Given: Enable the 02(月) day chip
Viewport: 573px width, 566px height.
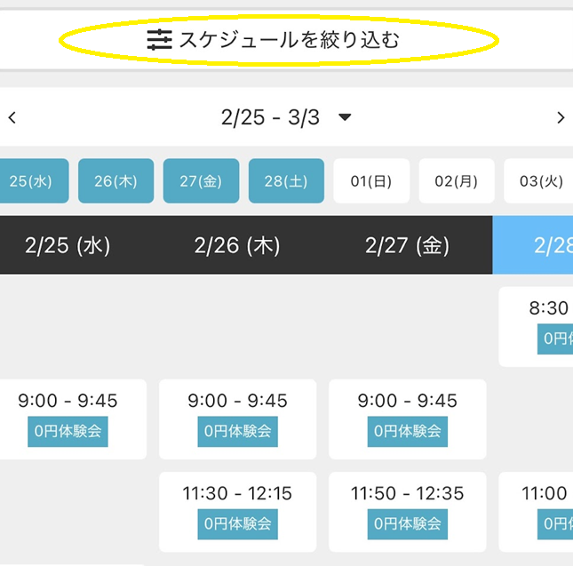Looking at the screenshot, I should 456,181.
